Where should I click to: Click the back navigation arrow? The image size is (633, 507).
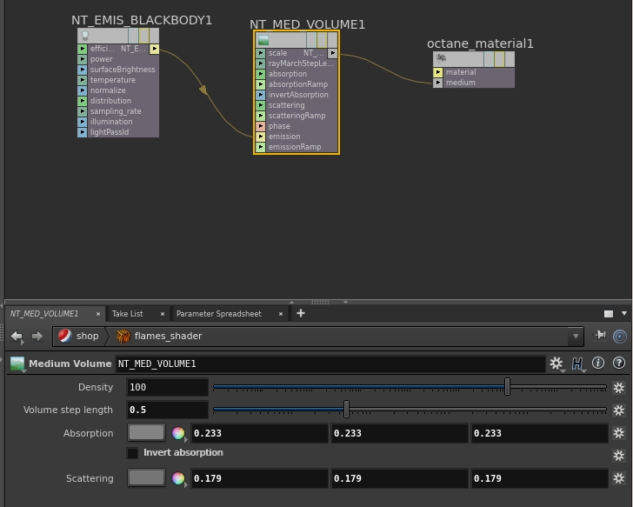(17, 337)
